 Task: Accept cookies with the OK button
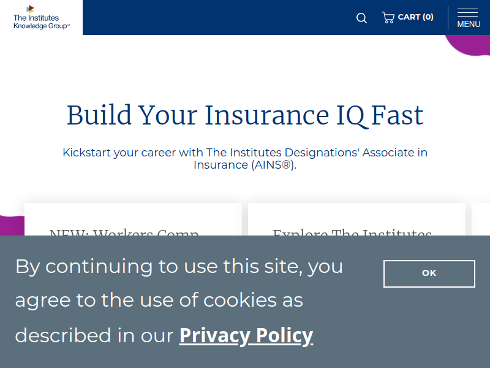[x=429, y=274]
